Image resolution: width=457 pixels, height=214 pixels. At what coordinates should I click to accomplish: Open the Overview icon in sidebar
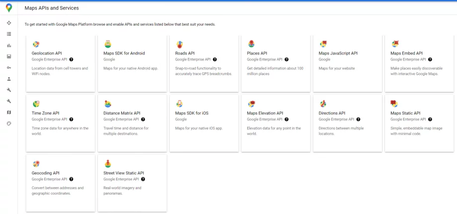click(x=9, y=23)
